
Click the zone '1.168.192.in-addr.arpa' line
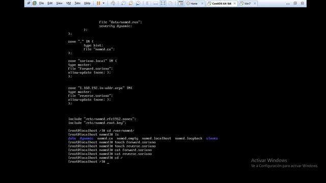click(100, 88)
